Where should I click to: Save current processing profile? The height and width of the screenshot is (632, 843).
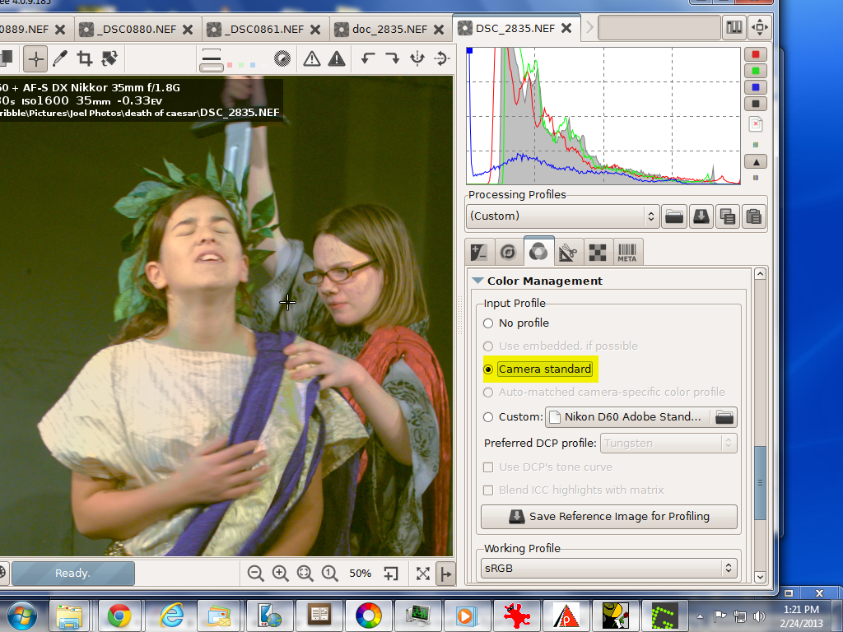tap(701, 216)
